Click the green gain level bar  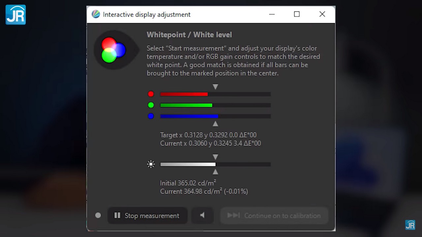coord(215,105)
